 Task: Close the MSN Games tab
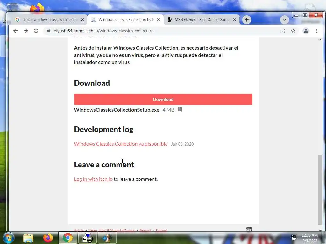235,20
